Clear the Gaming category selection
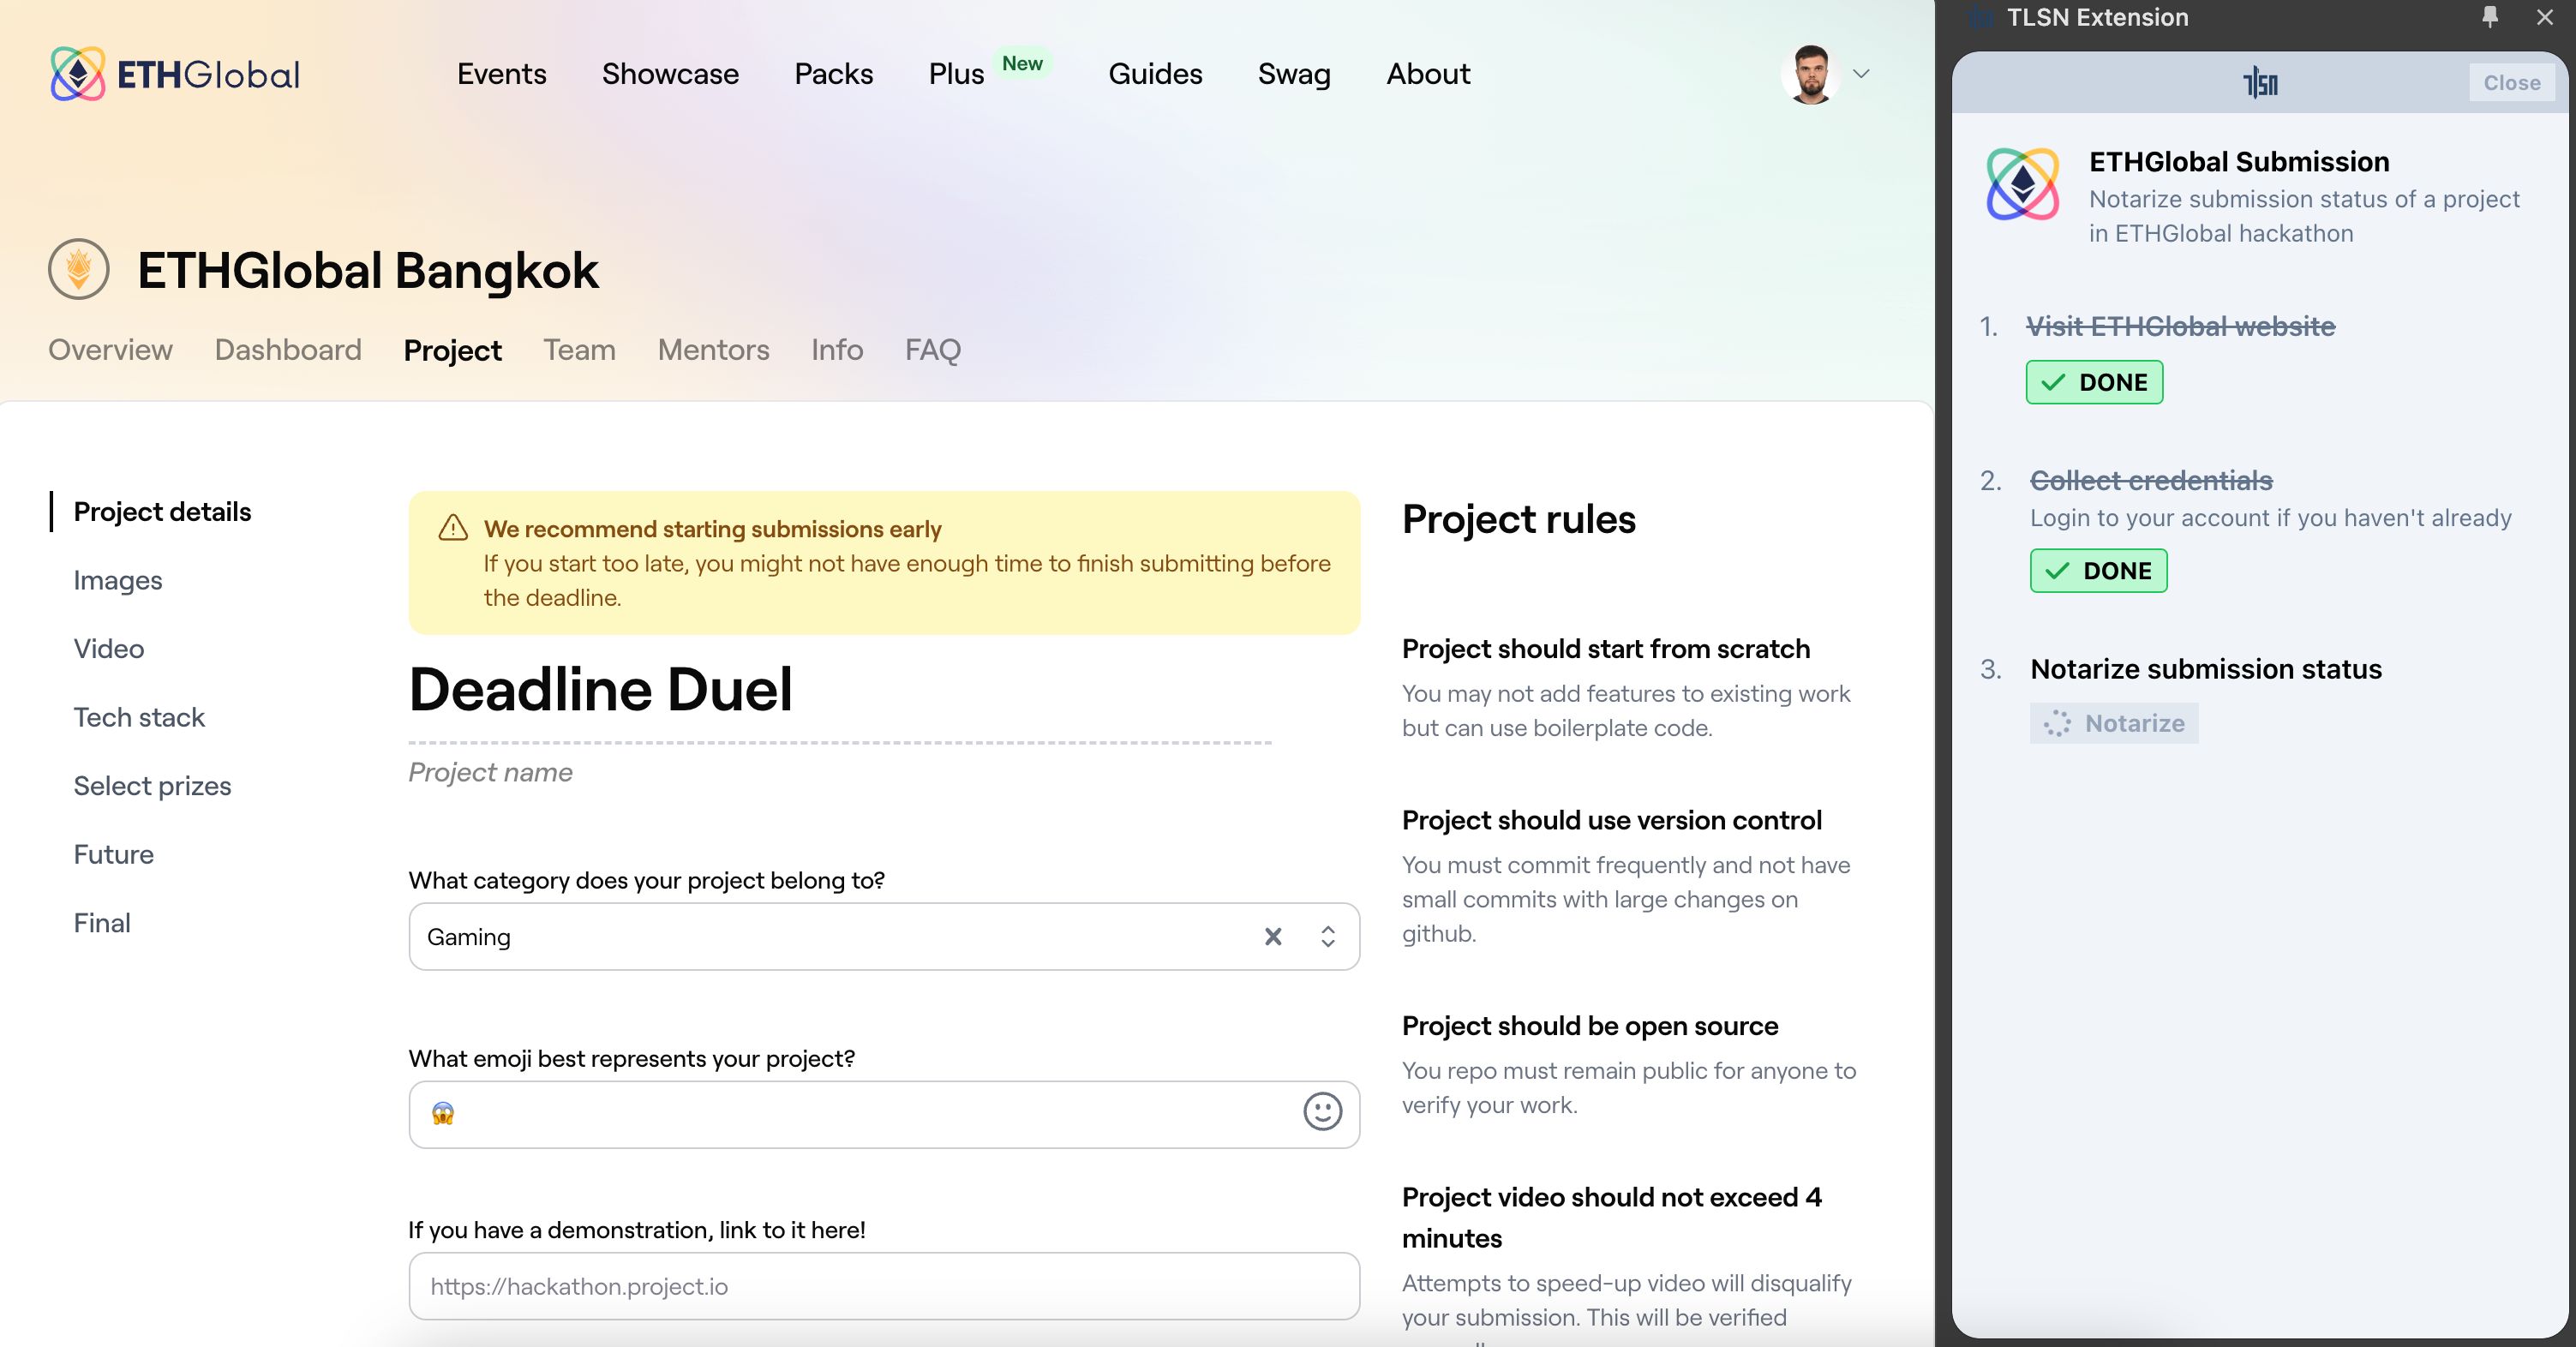Image resolution: width=2576 pixels, height=1347 pixels. pos(1273,936)
